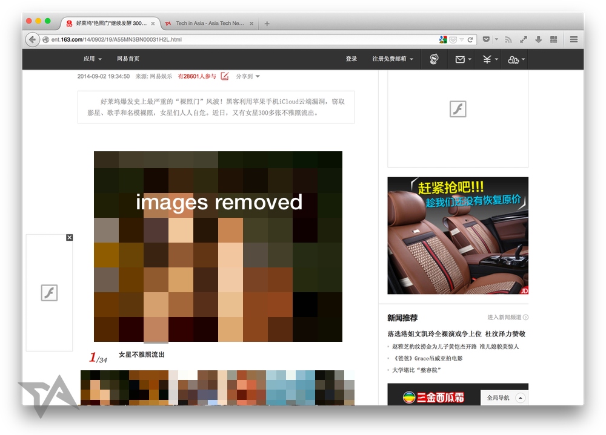606x435 pixels.
Task: Go to 网易首页 link
Action: [x=128, y=59]
